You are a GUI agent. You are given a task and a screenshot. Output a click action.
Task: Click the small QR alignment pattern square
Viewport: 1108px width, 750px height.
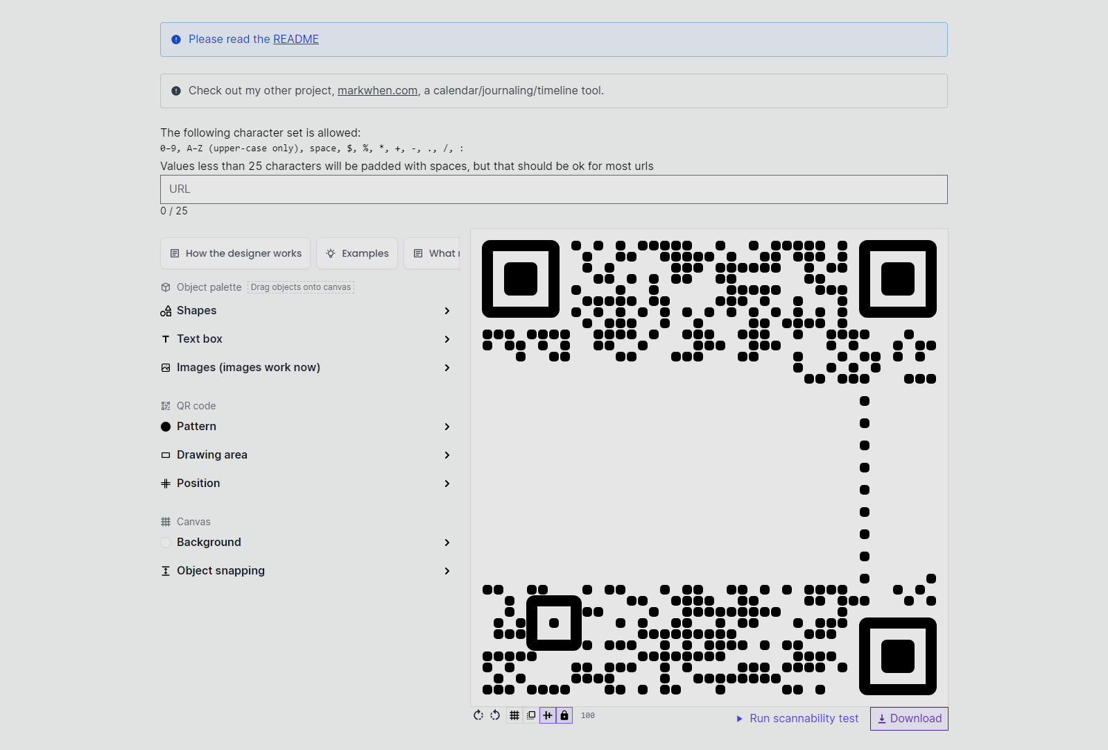(554, 623)
